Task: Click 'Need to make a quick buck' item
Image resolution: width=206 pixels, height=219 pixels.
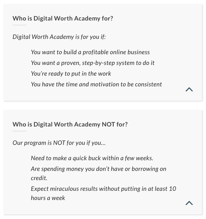Action: 92,158
